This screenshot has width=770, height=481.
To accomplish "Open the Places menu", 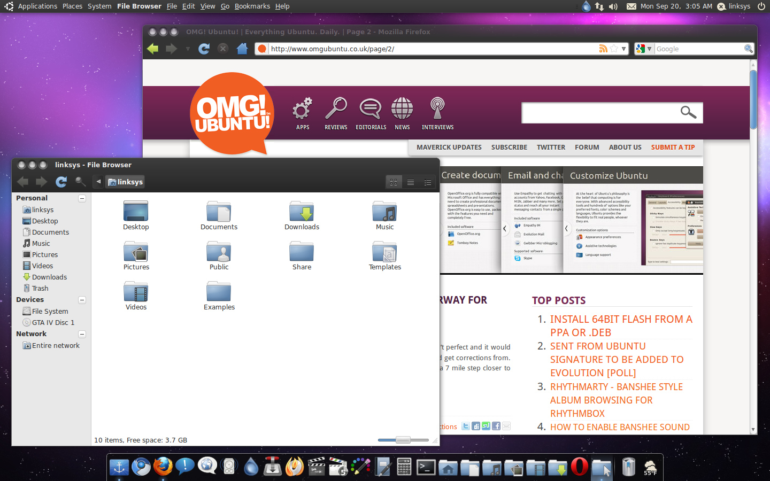I will pos(72,6).
